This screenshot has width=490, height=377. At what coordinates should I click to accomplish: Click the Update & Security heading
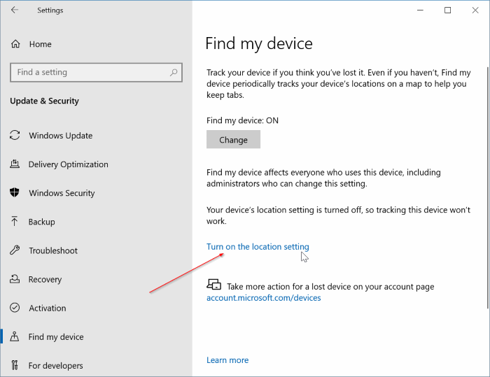point(44,101)
